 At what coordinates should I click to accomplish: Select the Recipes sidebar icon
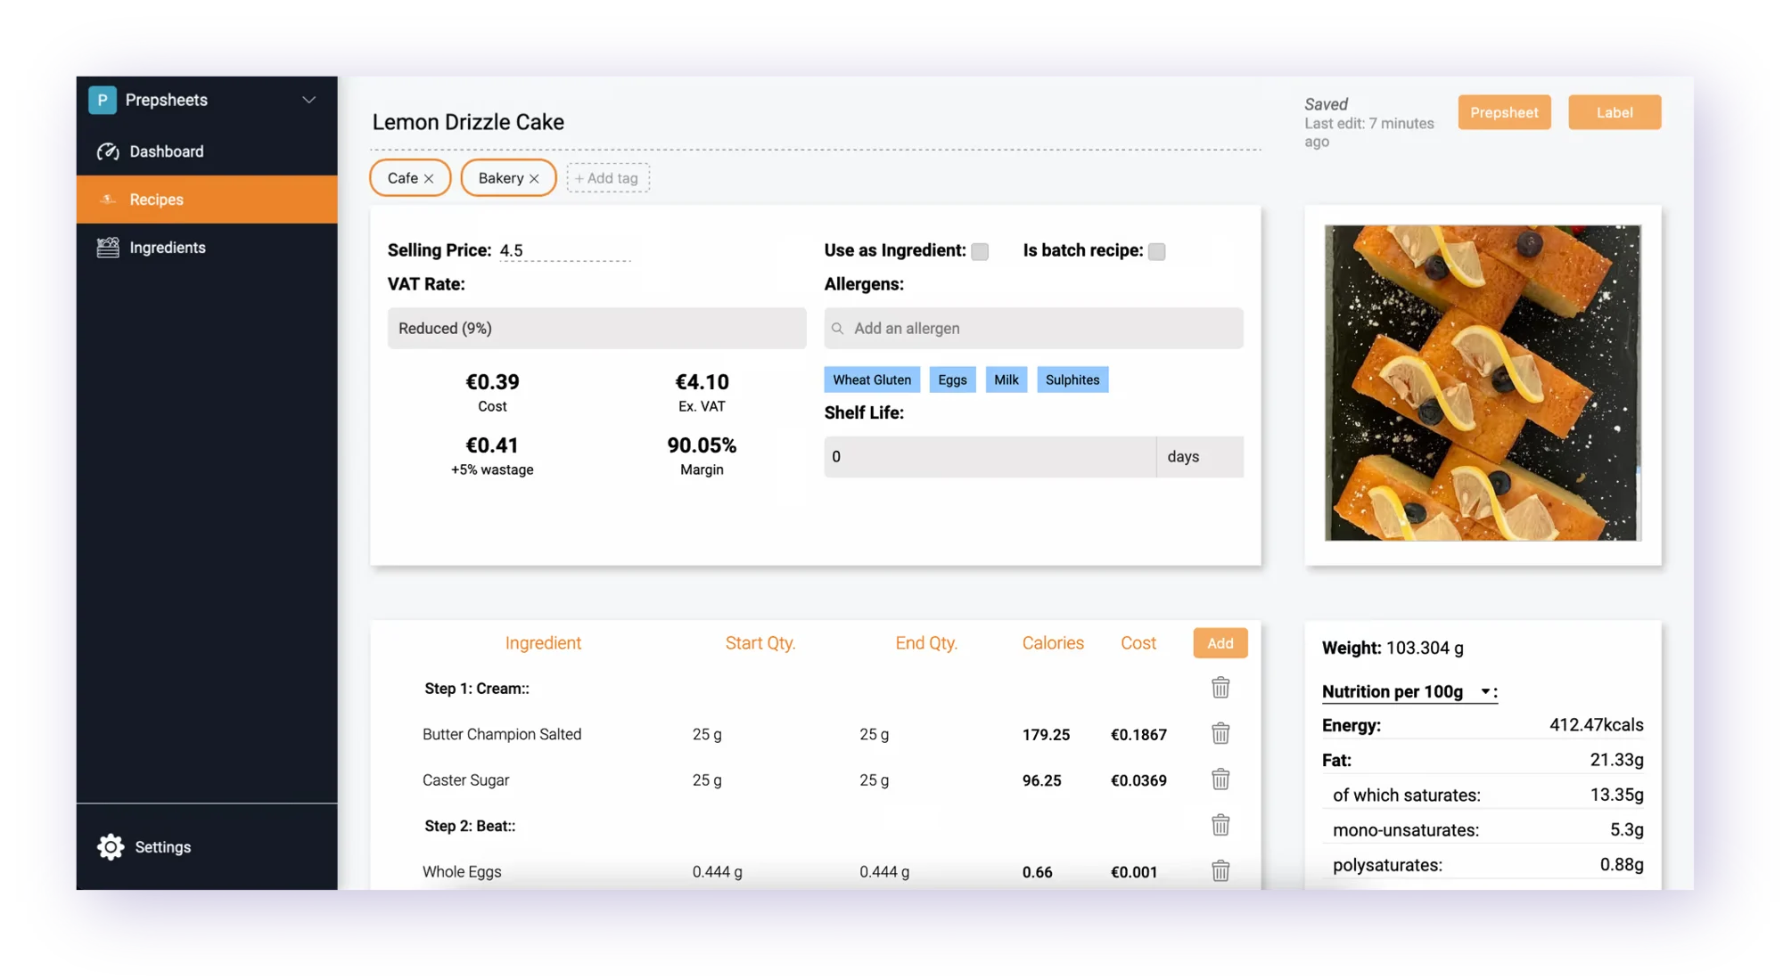point(108,199)
